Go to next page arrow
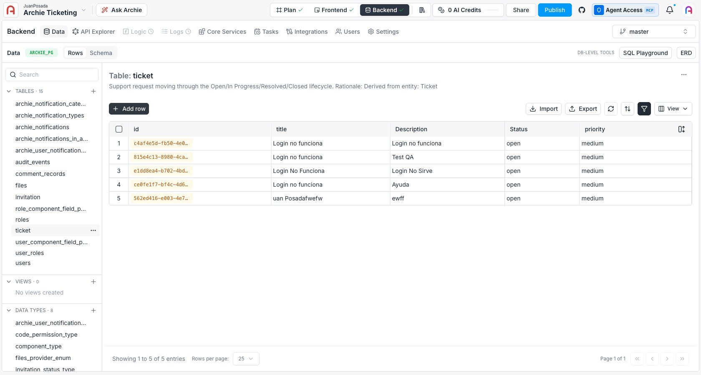The width and height of the screenshot is (701, 375). pos(667,359)
